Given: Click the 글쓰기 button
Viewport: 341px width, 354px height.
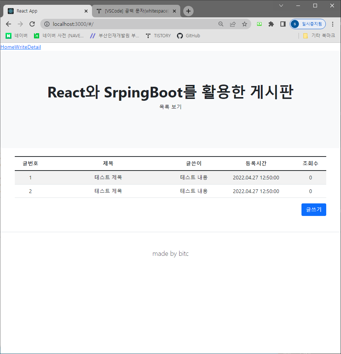Looking at the screenshot, I should coord(314,210).
